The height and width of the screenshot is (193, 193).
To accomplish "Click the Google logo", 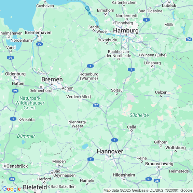I will [12, 189].
